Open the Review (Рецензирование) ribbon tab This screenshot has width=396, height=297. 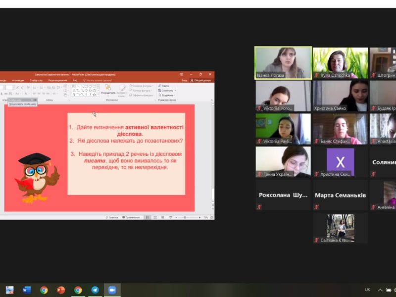57,80
